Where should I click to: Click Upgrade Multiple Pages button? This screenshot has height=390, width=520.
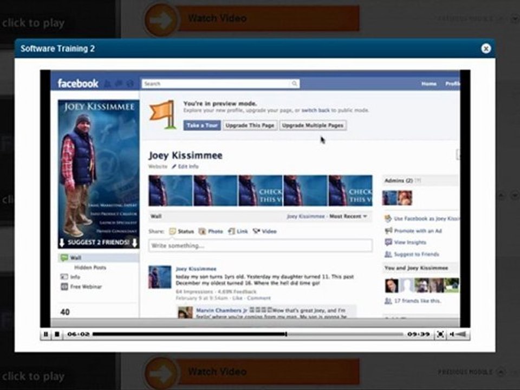click(313, 125)
